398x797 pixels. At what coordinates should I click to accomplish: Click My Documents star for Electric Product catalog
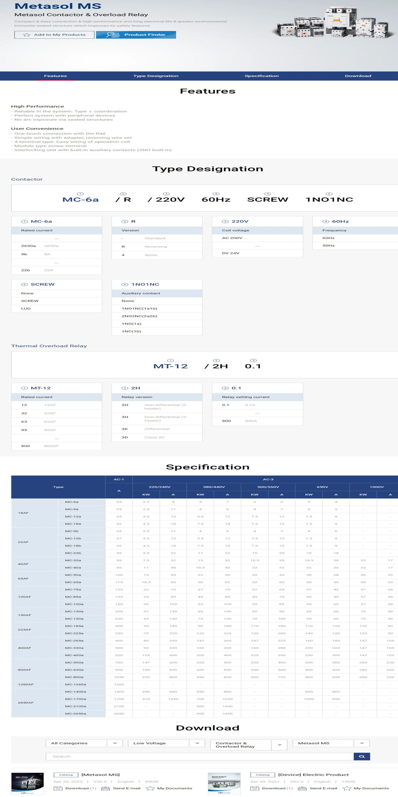tap(347, 788)
